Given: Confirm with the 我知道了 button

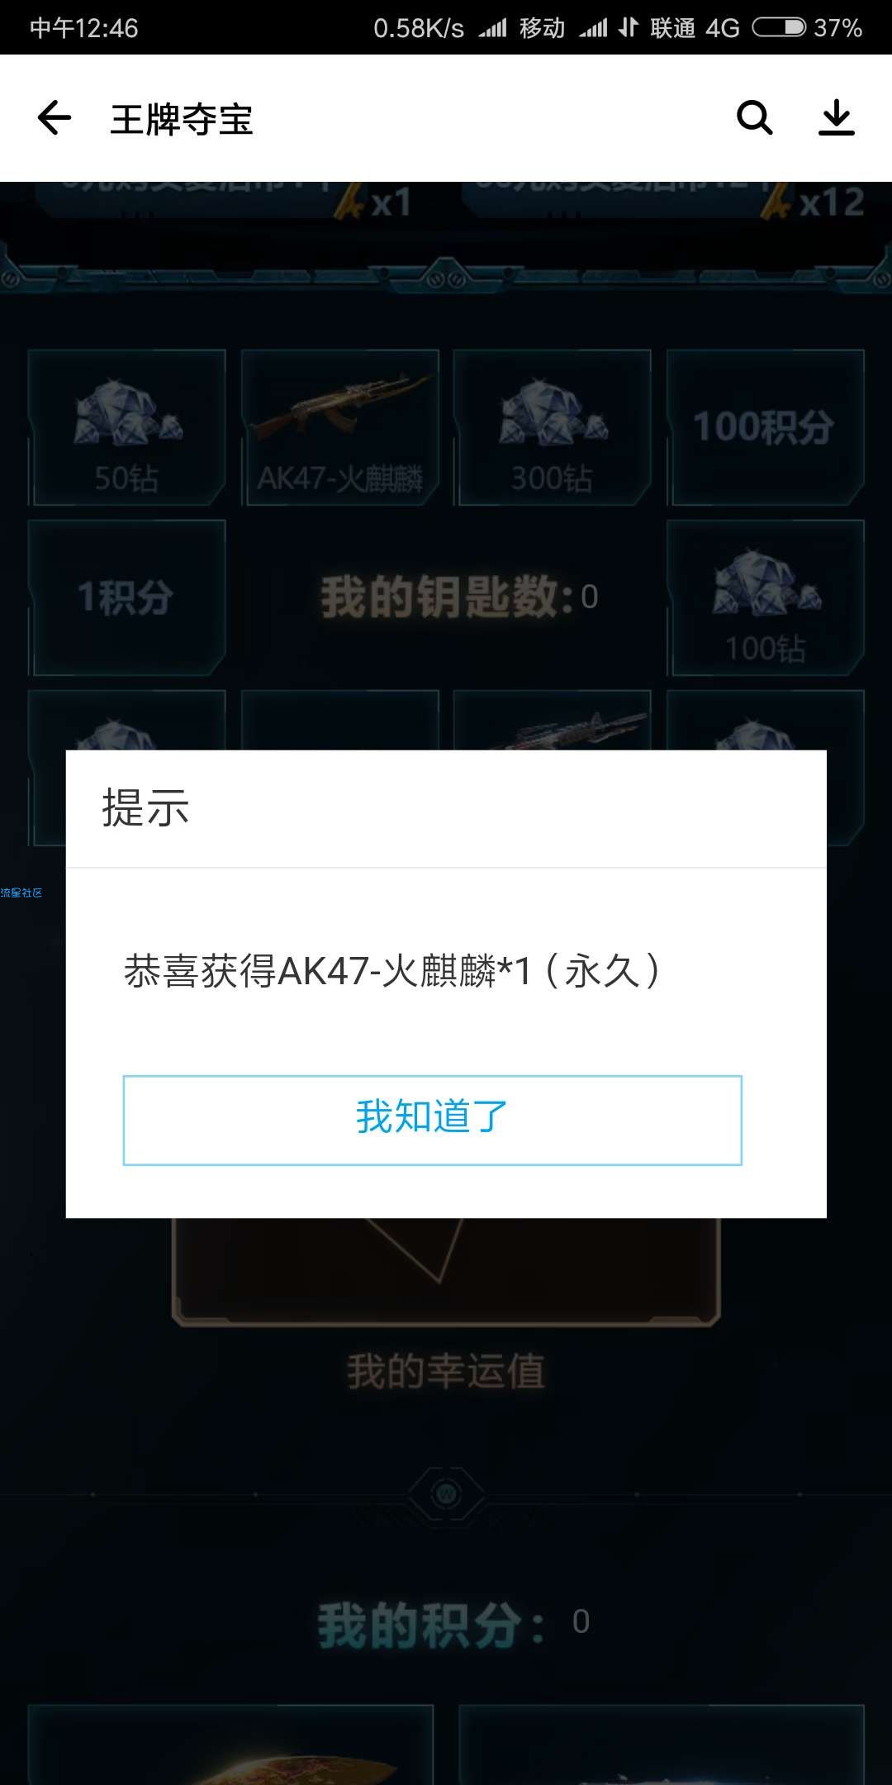Looking at the screenshot, I should point(432,1120).
